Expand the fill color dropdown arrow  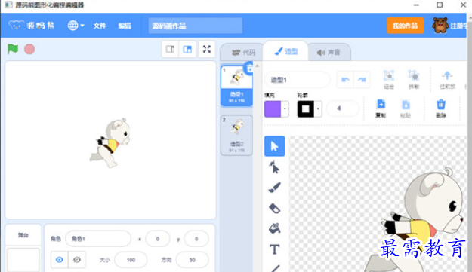point(285,108)
